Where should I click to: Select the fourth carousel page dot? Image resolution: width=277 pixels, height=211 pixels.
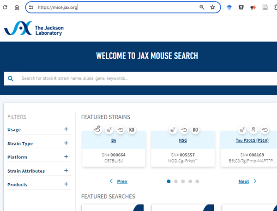pos(190,181)
